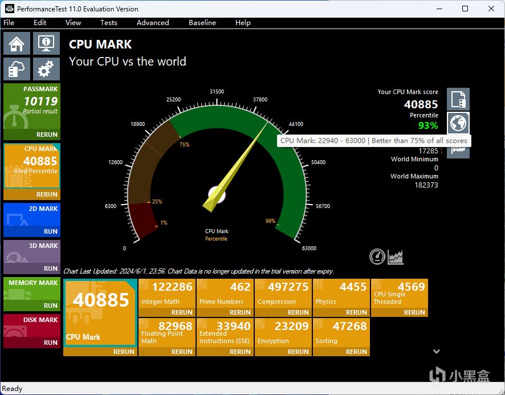Image resolution: width=505 pixels, height=395 pixels.
Task: Select the Memory Mark sidebar tile
Action: click(32, 288)
